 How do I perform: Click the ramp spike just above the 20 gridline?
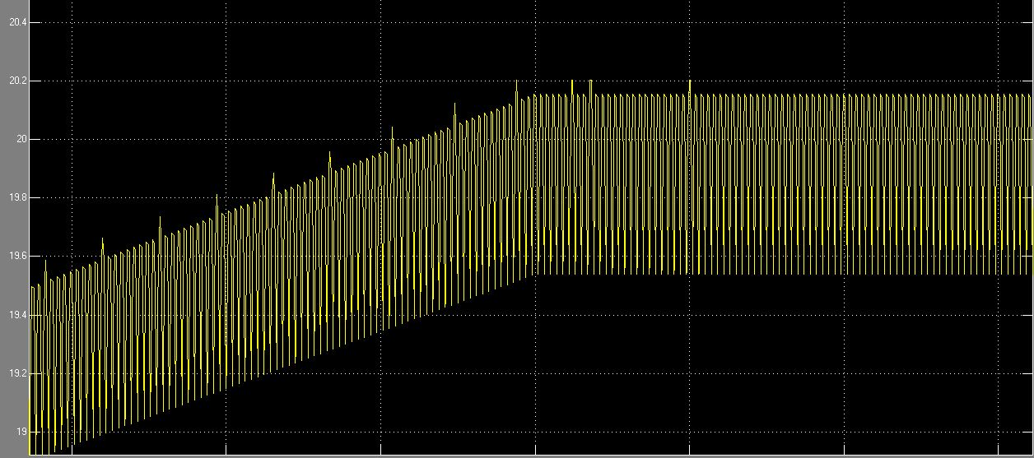click(x=392, y=128)
